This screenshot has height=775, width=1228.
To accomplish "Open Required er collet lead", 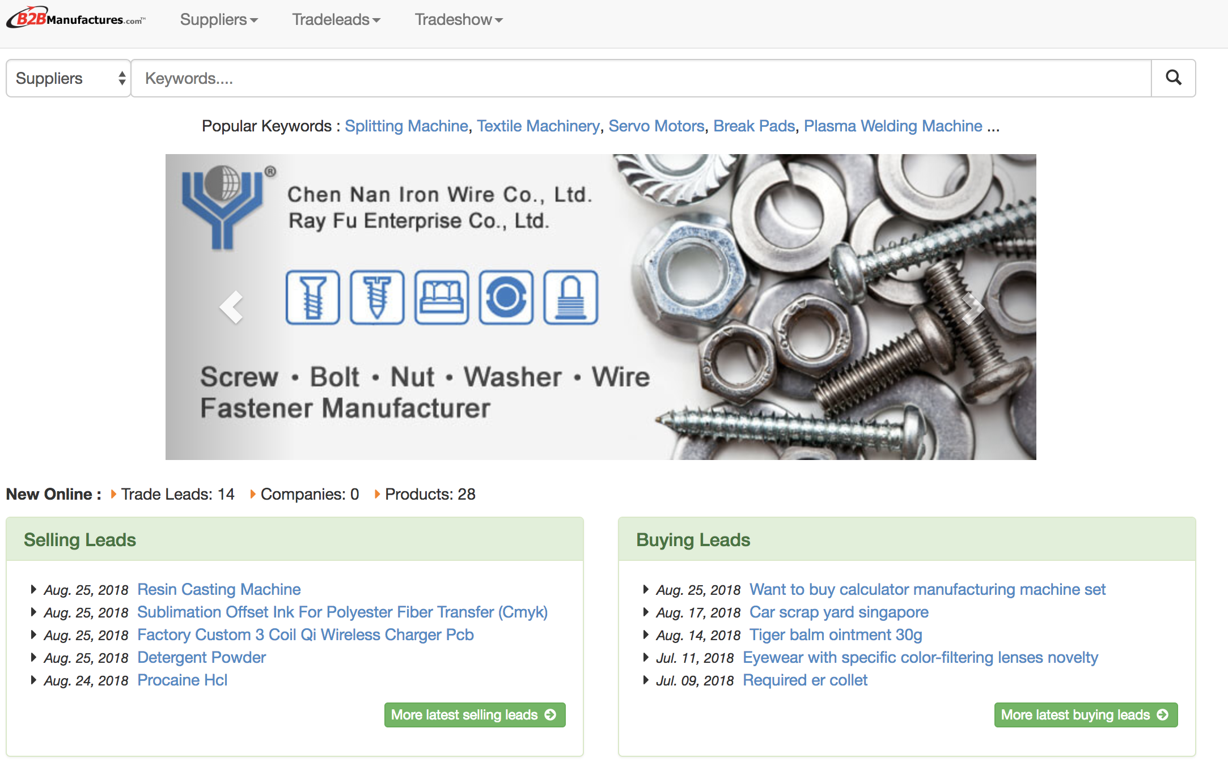I will pos(805,680).
